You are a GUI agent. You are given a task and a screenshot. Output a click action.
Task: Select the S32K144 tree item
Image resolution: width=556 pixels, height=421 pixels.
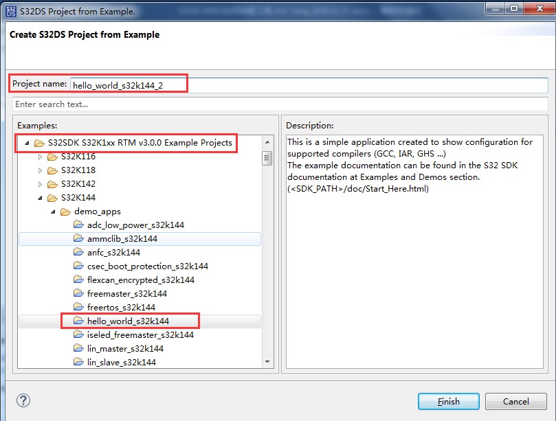pos(78,197)
